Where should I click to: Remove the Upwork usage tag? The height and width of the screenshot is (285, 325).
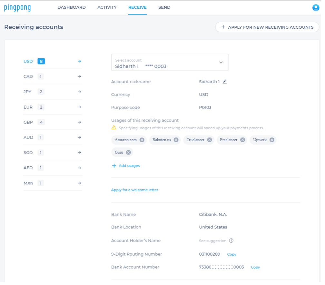coord(272,140)
